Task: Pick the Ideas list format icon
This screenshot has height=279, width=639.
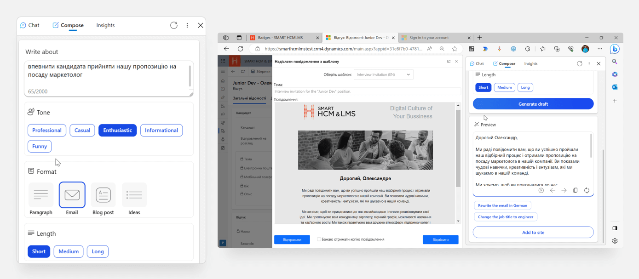Action: click(134, 195)
